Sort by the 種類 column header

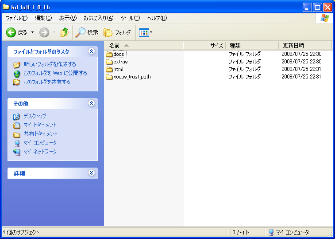(x=252, y=45)
